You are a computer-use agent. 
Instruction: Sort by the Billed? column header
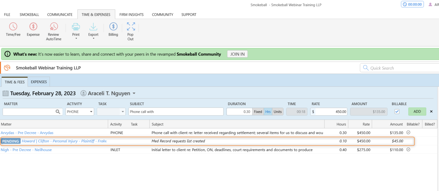(x=430, y=124)
